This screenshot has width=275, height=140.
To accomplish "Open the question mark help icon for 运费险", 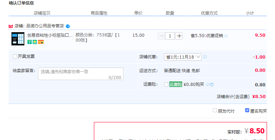I will click(212, 85).
